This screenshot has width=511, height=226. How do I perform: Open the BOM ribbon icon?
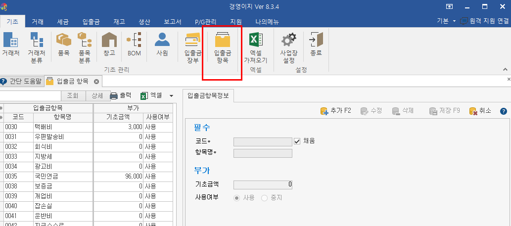(x=134, y=45)
